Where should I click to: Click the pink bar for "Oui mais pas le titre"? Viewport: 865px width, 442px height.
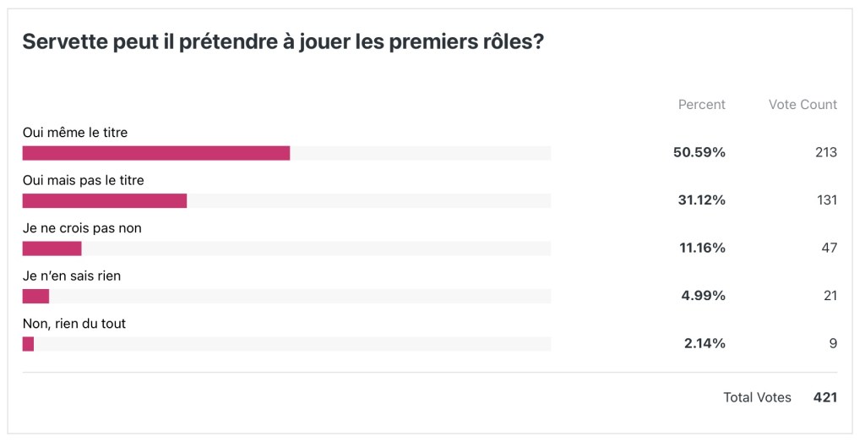104,200
